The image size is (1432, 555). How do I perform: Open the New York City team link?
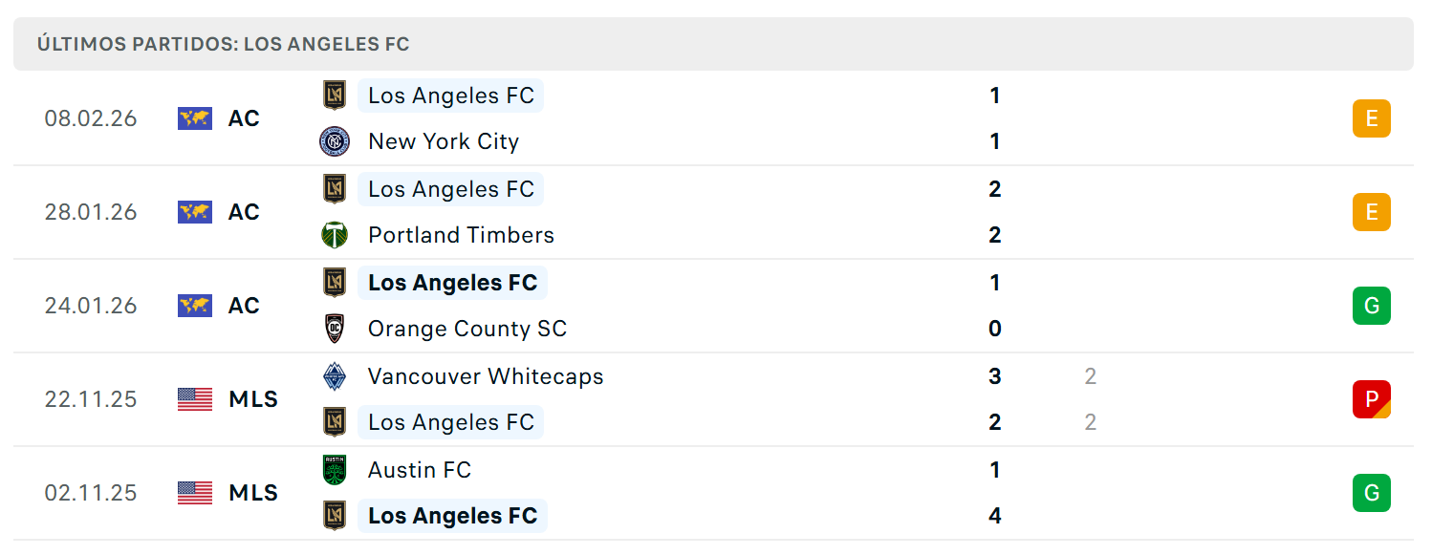pyautogui.click(x=444, y=141)
